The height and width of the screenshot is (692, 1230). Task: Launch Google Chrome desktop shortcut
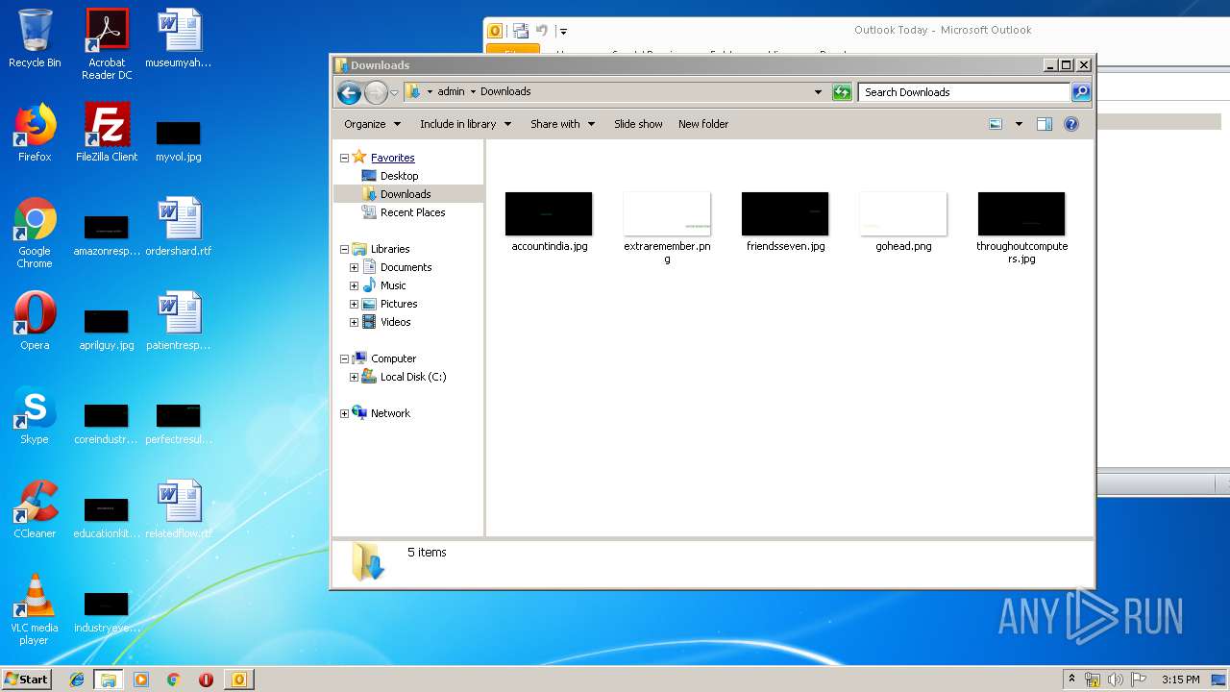point(35,233)
